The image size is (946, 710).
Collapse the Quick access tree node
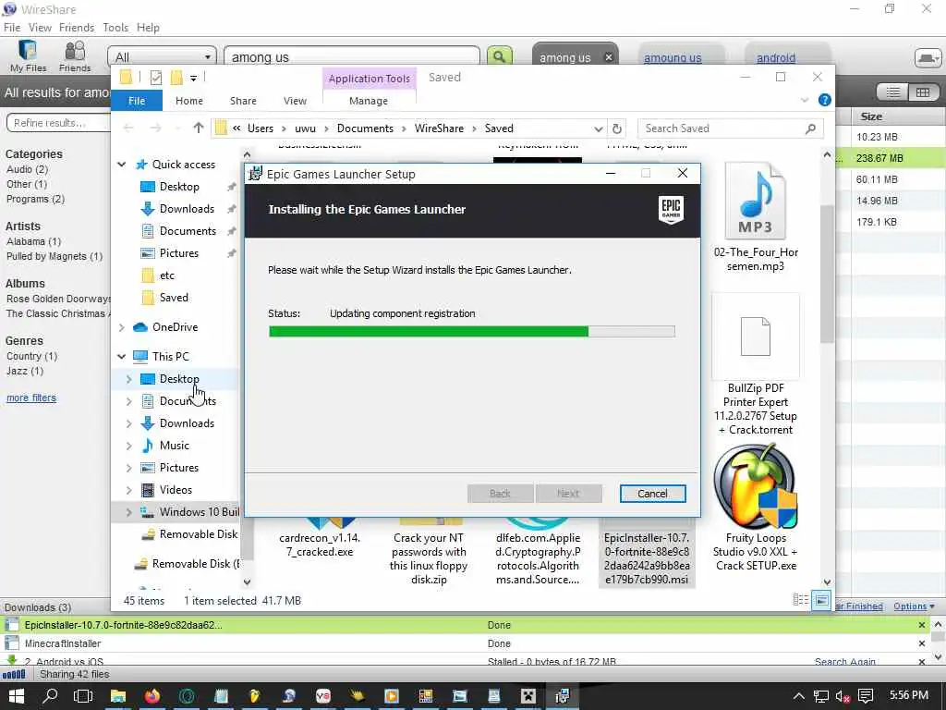pyautogui.click(x=122, y=165)
